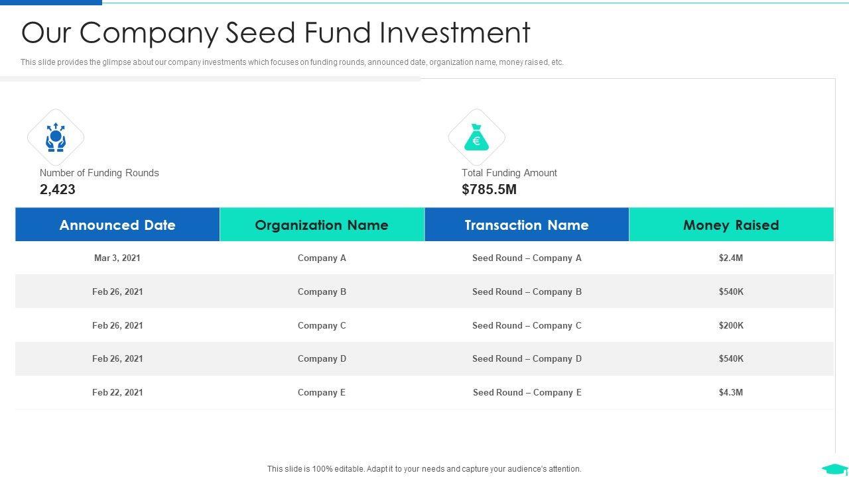Select the Organization Name column header
This screenshot has width=849, height=477.
click(x=322, y=225)
